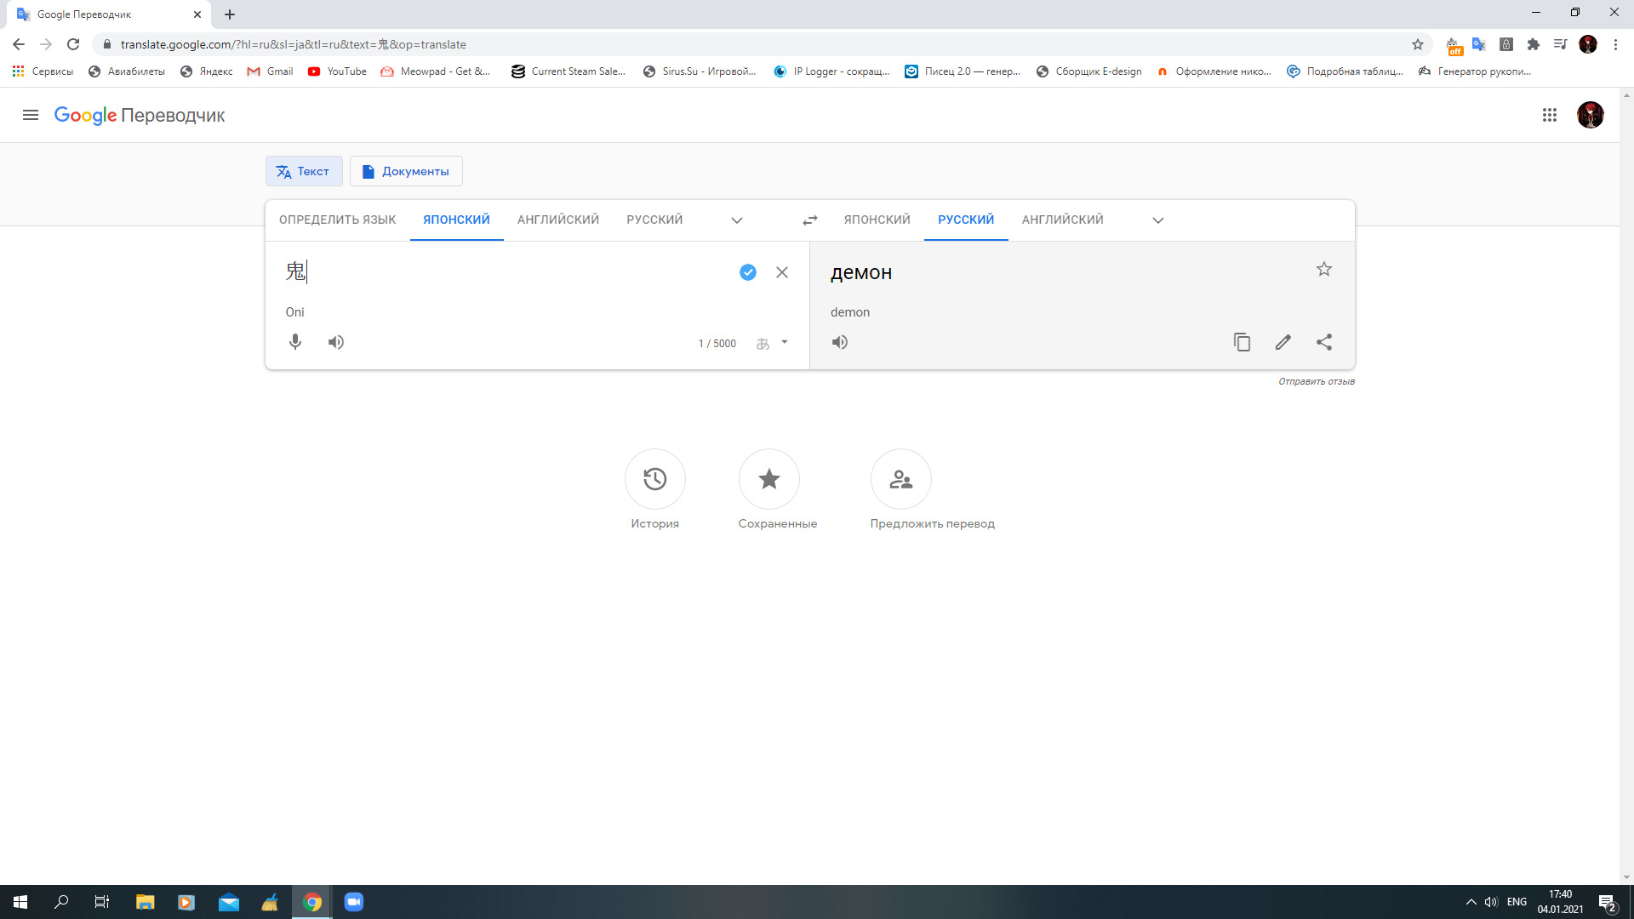Image resolution: width=1634 pixels, height=919 pixels.
Task: Click the pencil suggest edit icon
Action: (x=1283, y=342)
